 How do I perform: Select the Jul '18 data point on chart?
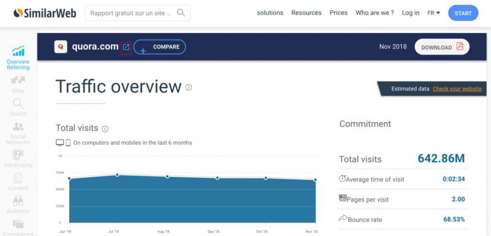coord(117,175)
